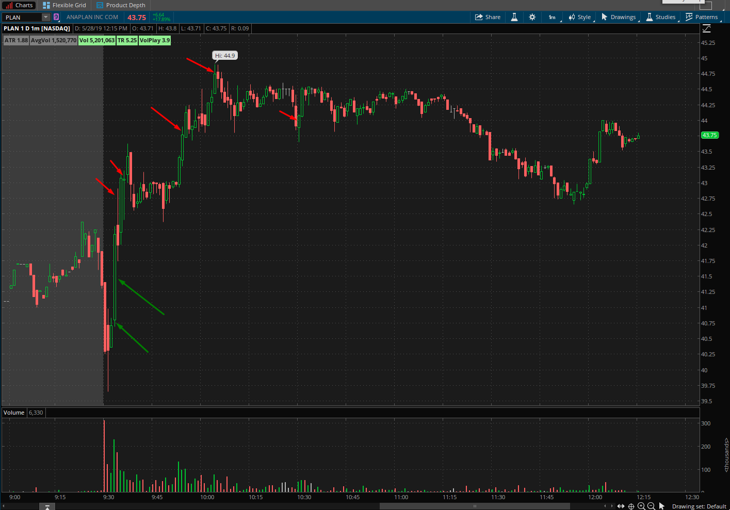Click the 45 price level on axis
This screenshot has height=510, width=730.
tap(704, 58)
